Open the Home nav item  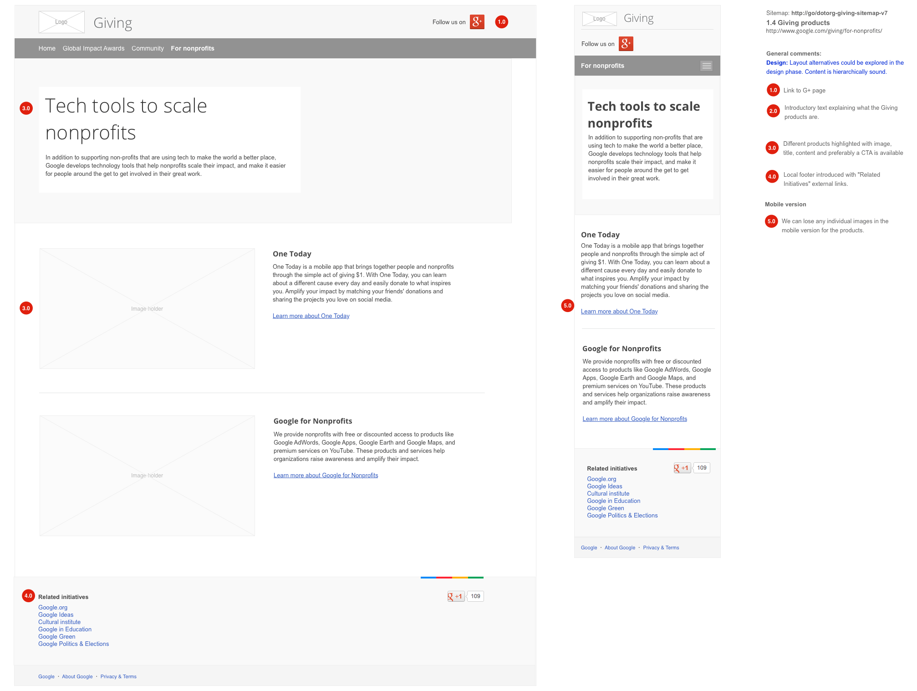point(47,48)
